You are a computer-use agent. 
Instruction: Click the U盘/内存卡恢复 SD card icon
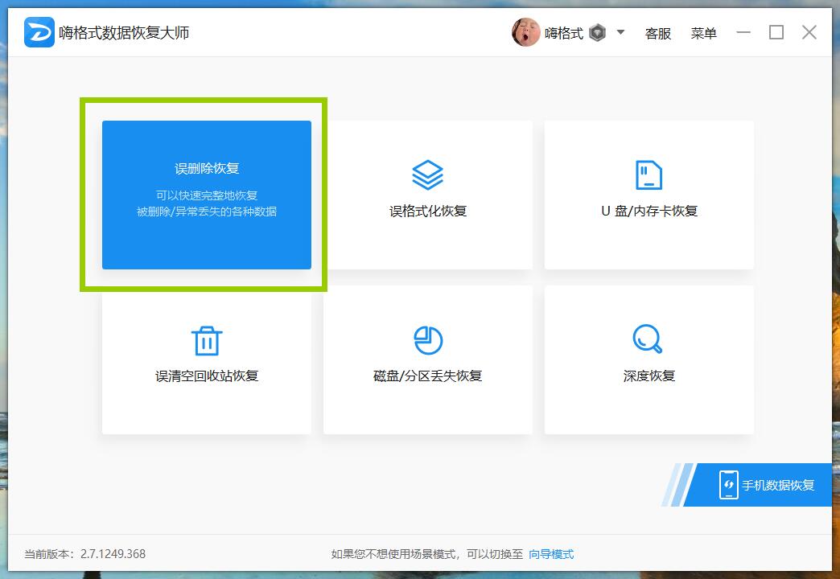(649, 175)
